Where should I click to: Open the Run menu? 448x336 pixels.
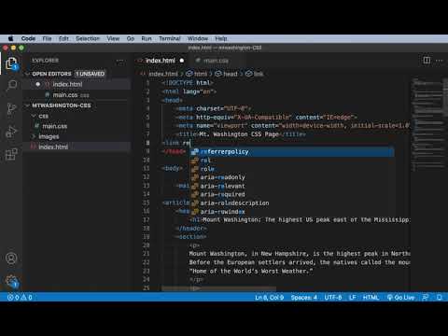coord(147,38)
